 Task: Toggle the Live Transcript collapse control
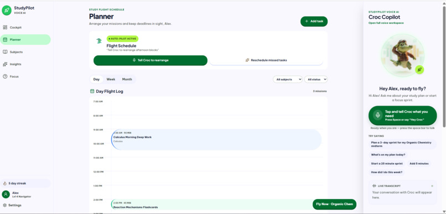point(432,186)
